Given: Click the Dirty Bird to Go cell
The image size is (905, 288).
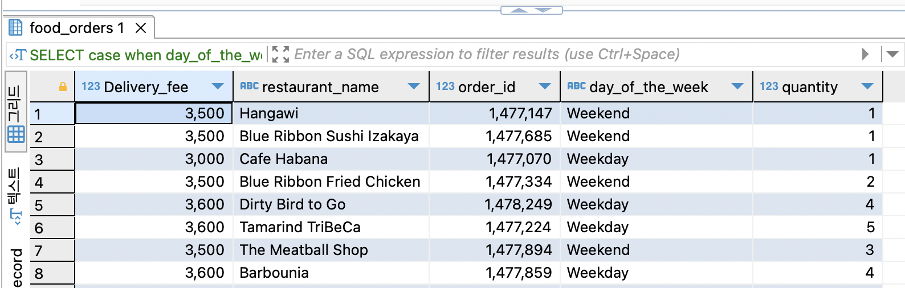Looking at the screenshot, I should click(x=331, y=204).
